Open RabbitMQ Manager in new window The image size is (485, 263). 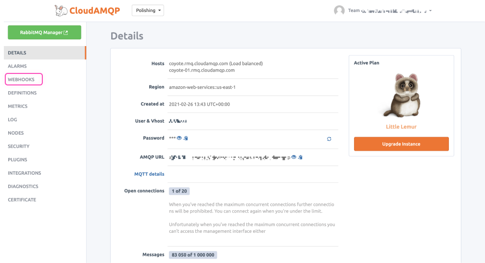tap(44, 33)
